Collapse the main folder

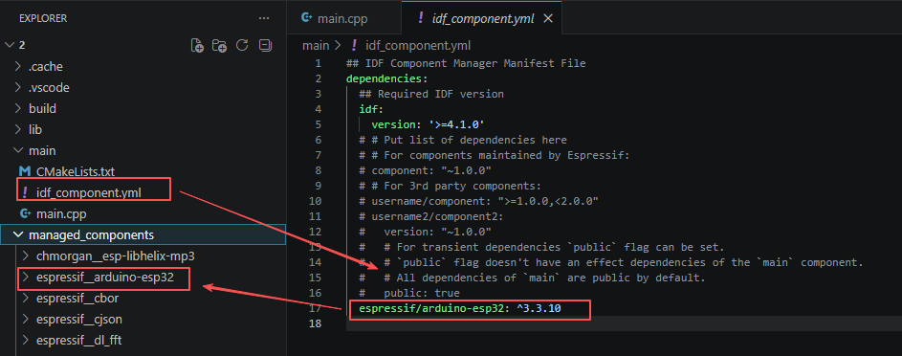(x=18, y=150)
